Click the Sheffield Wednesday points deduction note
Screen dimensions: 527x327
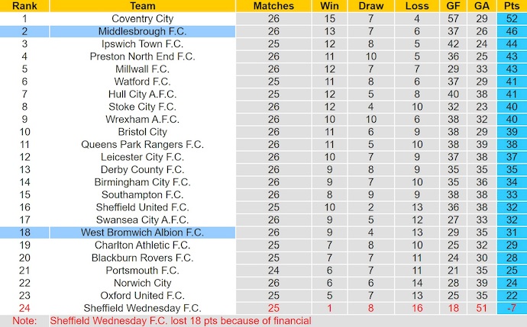pos(181,321)
